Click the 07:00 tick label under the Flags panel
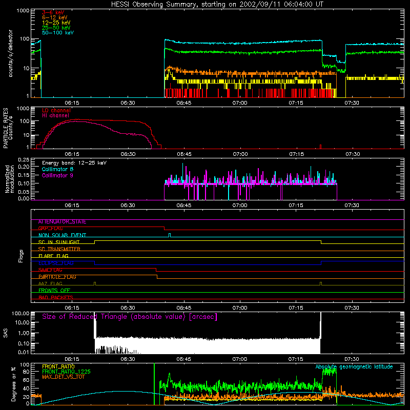Viewport: 410px width, 410px height. click(240, 308)
